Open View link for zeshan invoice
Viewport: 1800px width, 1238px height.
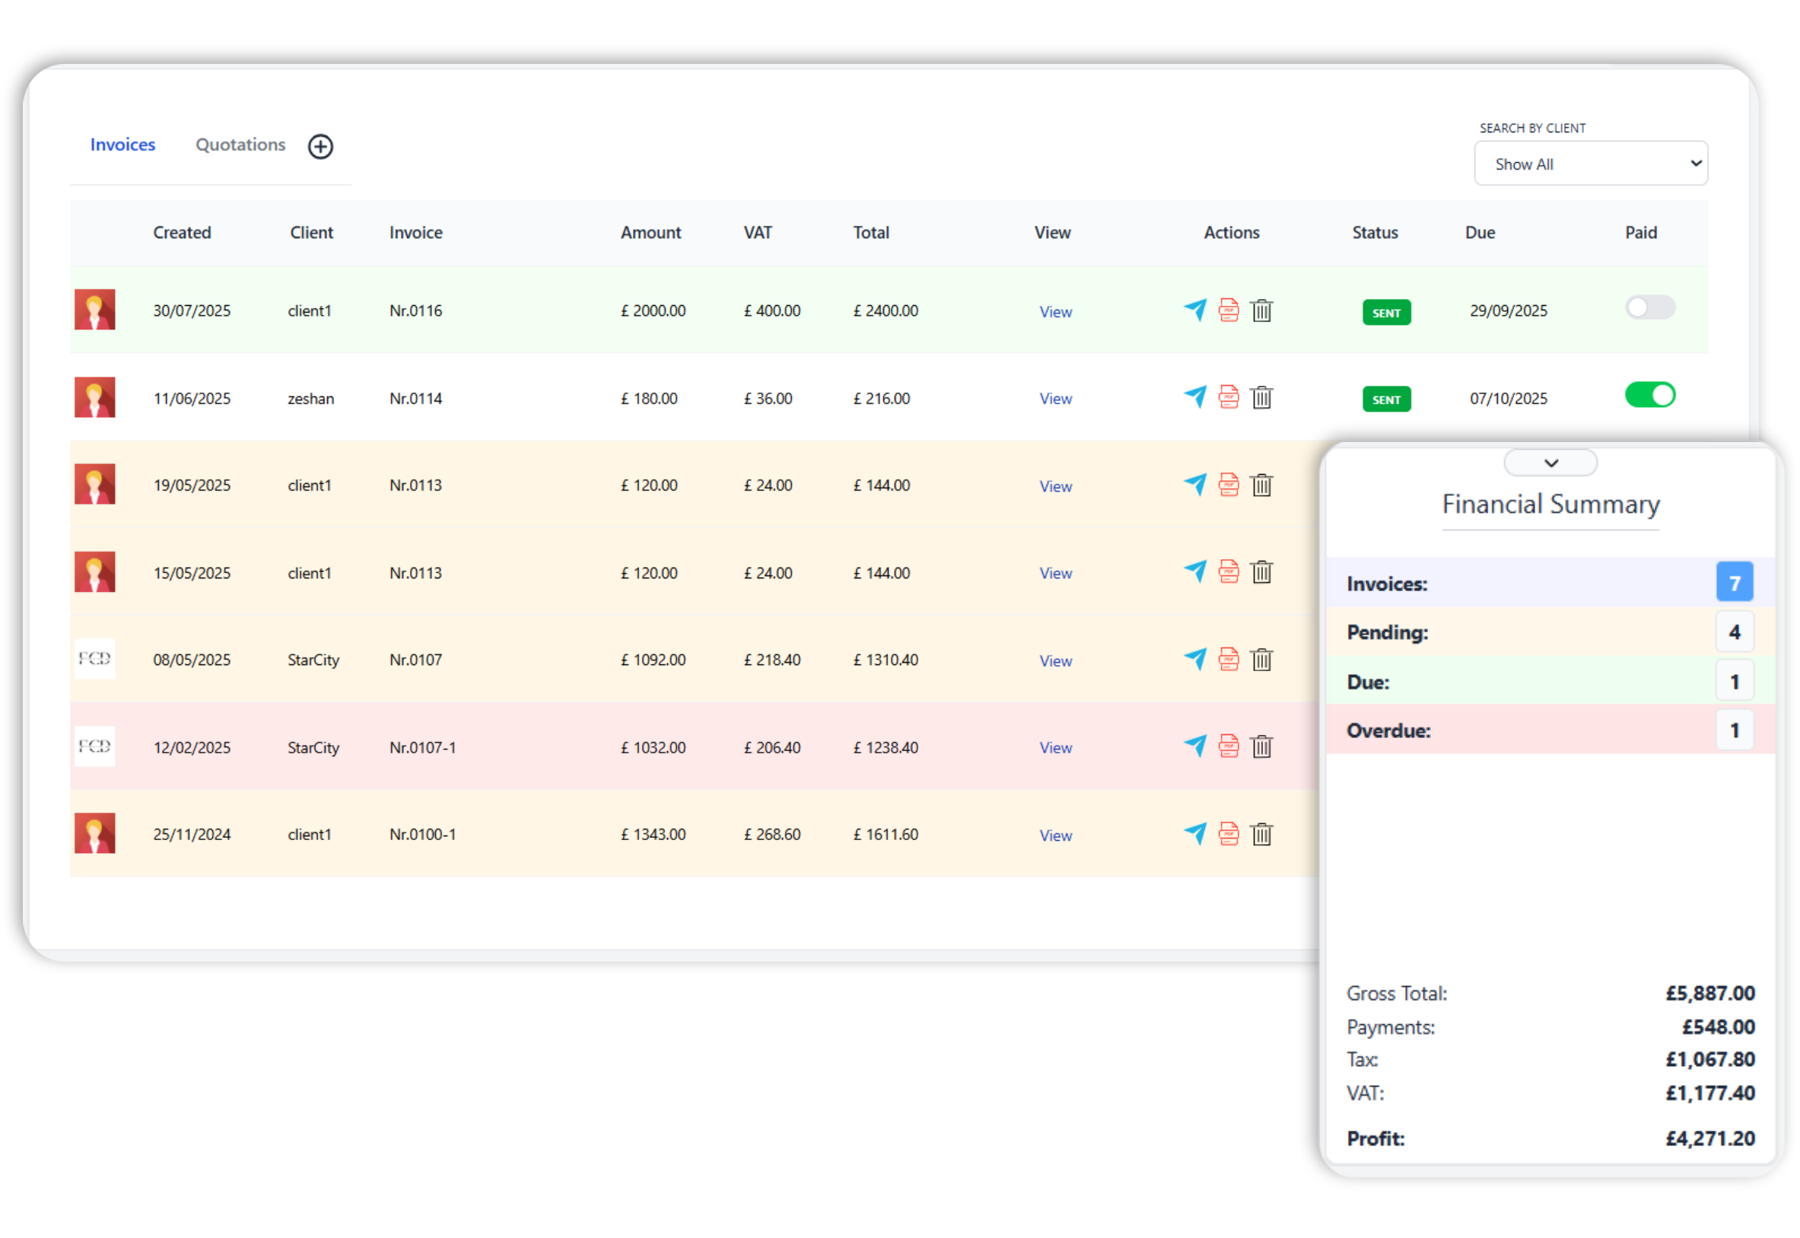1055,399
